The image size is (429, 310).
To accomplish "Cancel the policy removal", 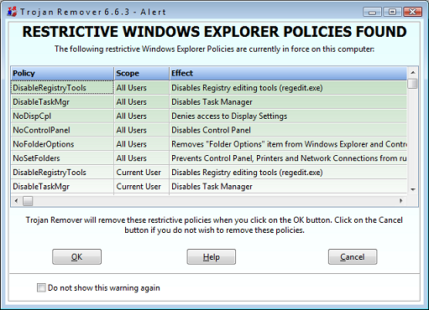I will pos(353,256).
